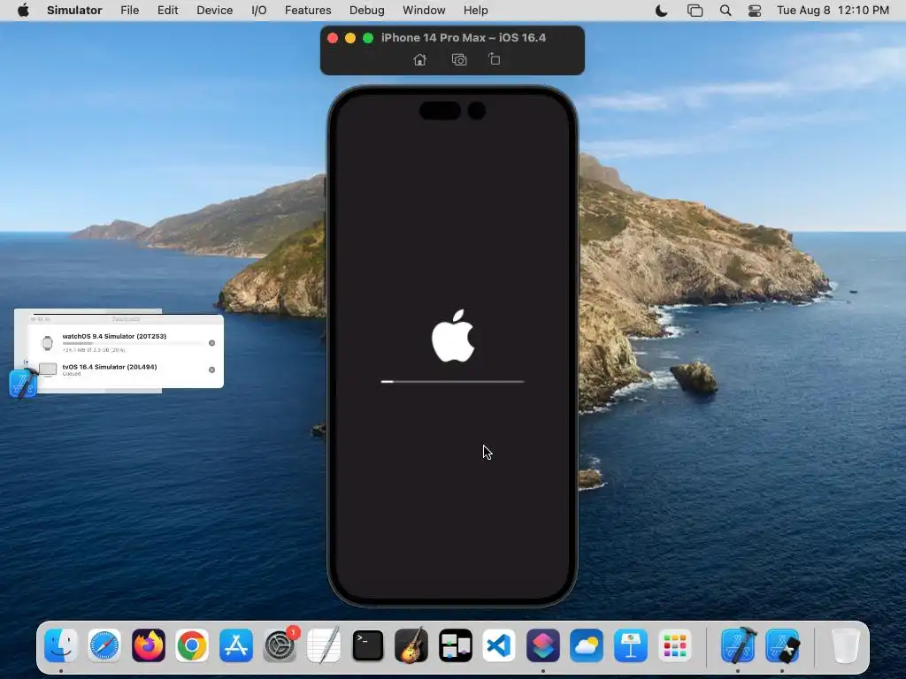Select the tvOS 16.4 Simulator (20L494) row

tap(126, 370)
